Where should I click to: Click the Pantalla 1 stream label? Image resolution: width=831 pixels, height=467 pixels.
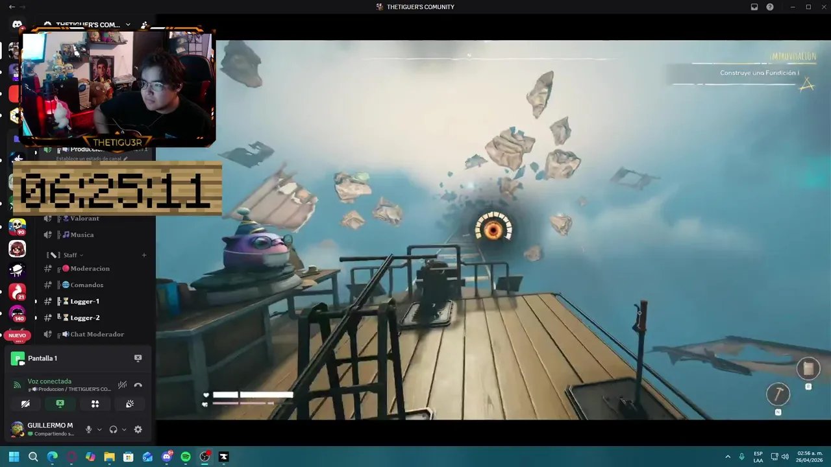pyautogui.click(x=42, y=358)
